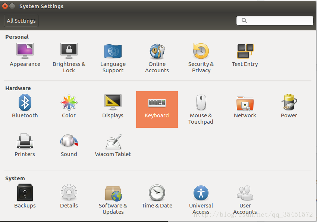The width and height of the screenshot is (317, 222).
Task: Open Printers settings
Action: tap(25, 145)
